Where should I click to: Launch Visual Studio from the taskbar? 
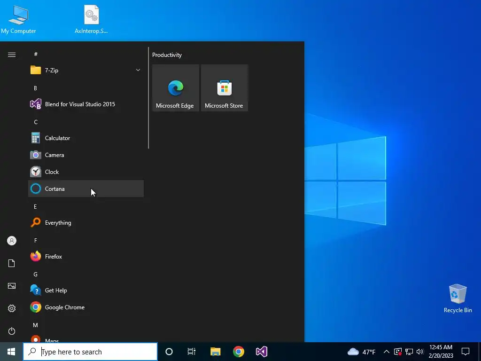(x=262, y=352)
